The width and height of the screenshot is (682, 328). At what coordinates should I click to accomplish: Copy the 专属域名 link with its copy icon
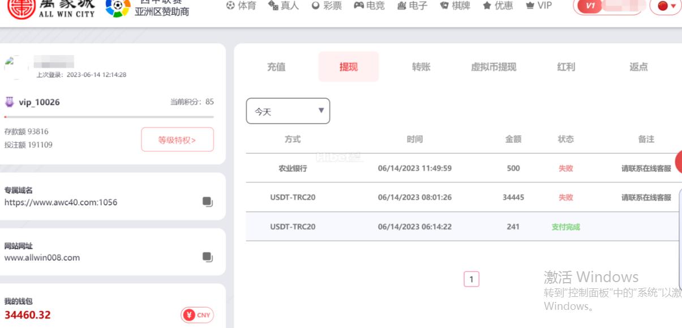point(207,202)
